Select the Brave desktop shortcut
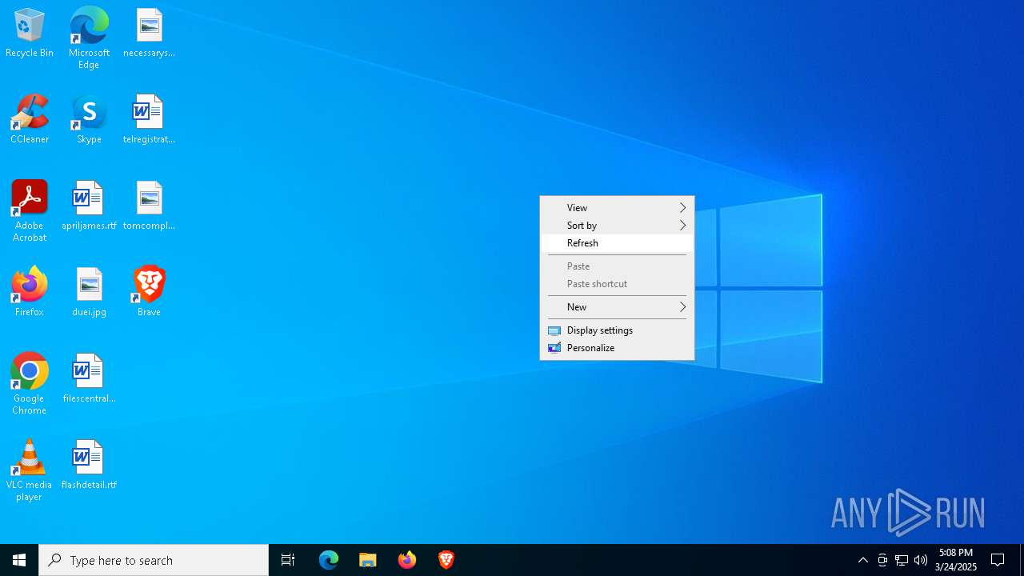Image resolution: width=1024 pixels, height=576 pixels. point(149,293)
